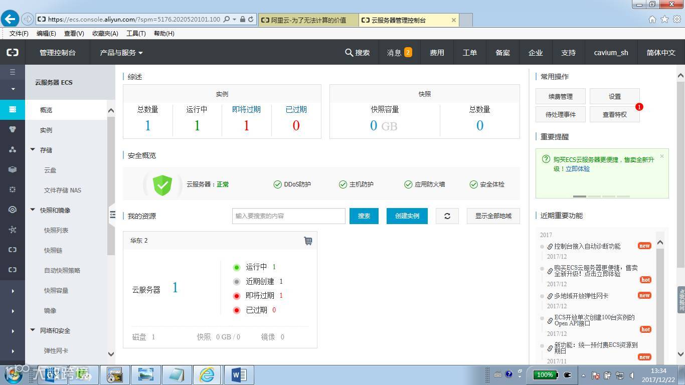The height and width of the screenshot is (385, 685).
Task: Click the green shield security icon
Action: click(x=162, y=184)
